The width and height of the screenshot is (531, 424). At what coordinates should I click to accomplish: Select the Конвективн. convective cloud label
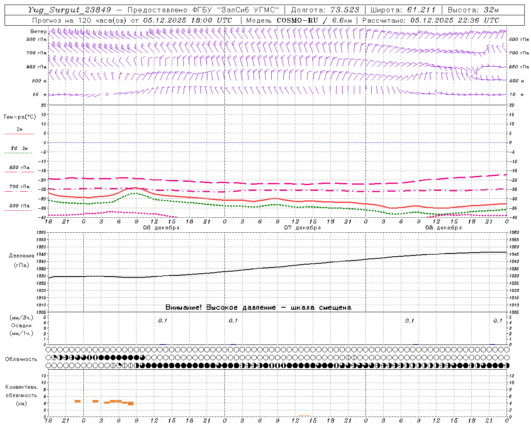point(21,387)
